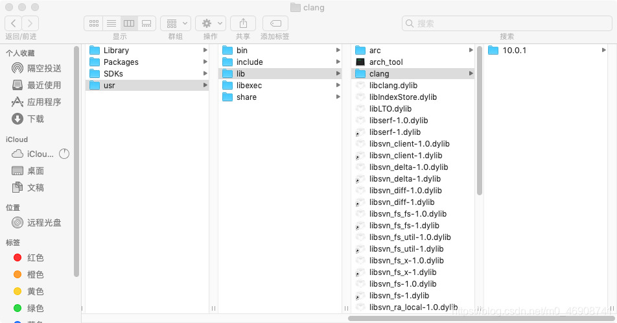This screenshot has width=617, height=323.
Task: Select the clang folder
Action: (x=413, y=74)
